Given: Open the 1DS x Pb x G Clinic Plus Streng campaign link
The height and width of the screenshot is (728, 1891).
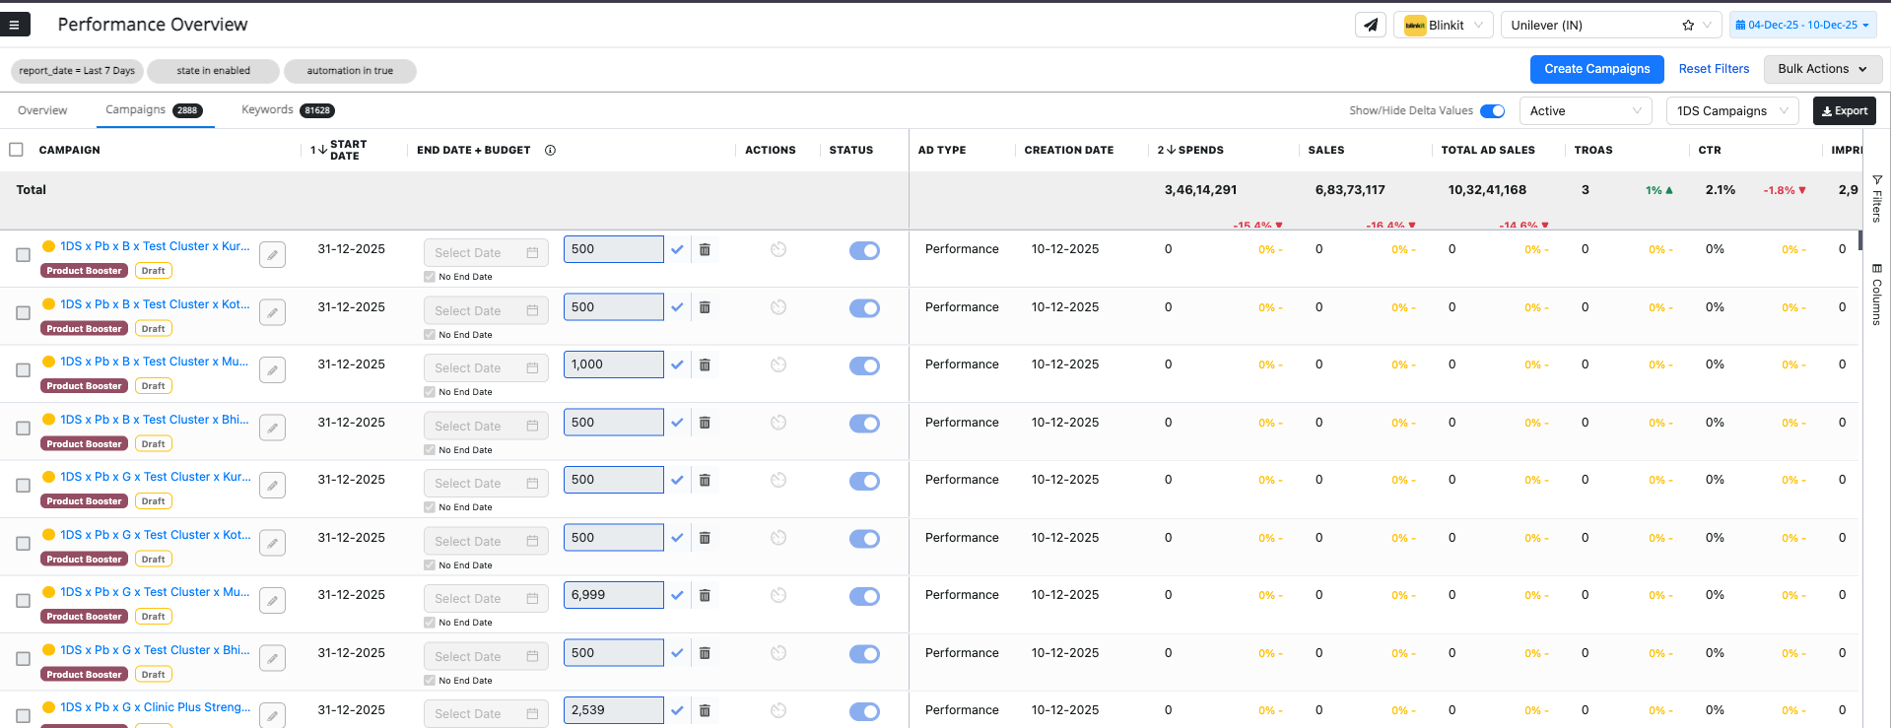Looking at the screenshot, I should coord(156,707).
